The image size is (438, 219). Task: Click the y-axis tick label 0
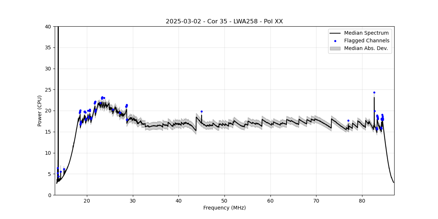pos(50,195)
